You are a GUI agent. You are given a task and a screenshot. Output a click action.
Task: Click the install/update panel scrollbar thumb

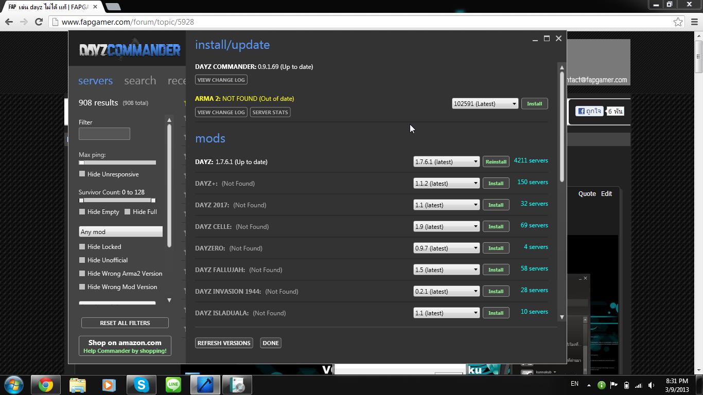[562, 127]
